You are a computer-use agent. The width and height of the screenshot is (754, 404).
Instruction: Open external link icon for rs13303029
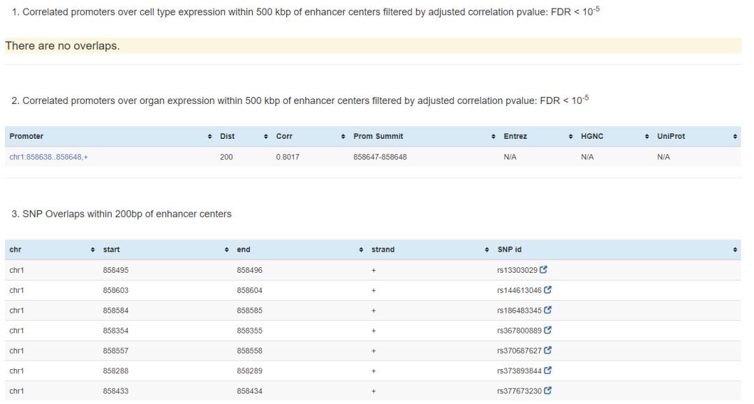[x=544, y=270]
